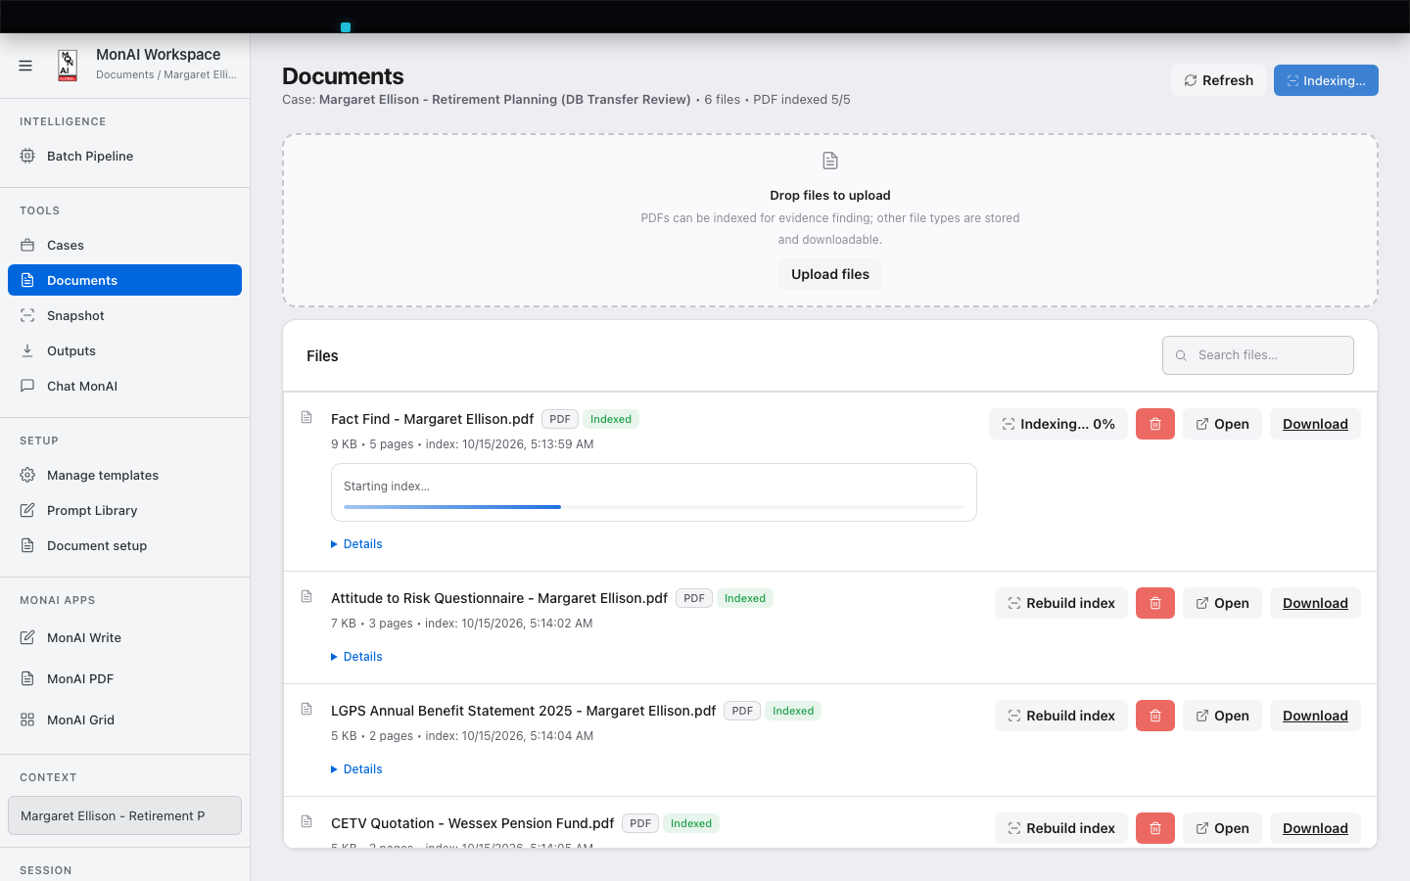Download LGPS Annual Benefit Statement file
This screenshot has width=1410, height=881.
[x=1315, y=716]
